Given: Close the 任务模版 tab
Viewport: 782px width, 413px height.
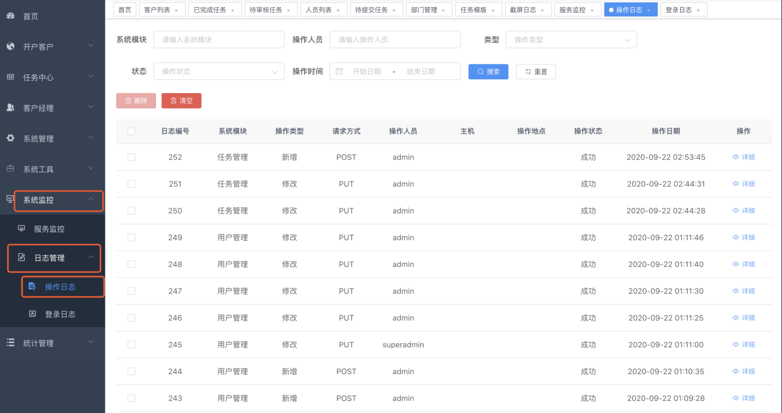Looking at the screenshot, I should click(x=493, y=10).
